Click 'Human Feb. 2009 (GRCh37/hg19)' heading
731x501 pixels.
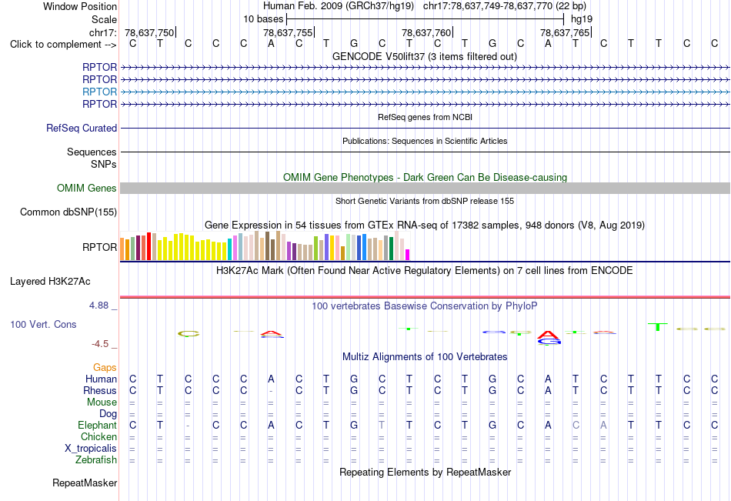point(339,6)
